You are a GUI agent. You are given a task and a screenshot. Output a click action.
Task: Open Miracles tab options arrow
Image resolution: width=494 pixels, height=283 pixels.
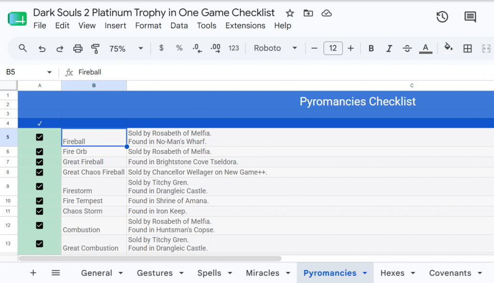[x=288, y=273]
